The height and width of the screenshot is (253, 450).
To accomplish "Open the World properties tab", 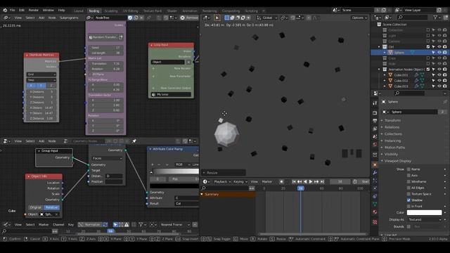I will (x=375, y=145).
